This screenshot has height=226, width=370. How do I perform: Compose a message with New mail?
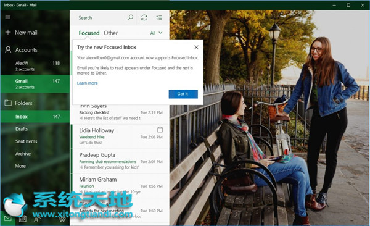(x=21, y=32)
